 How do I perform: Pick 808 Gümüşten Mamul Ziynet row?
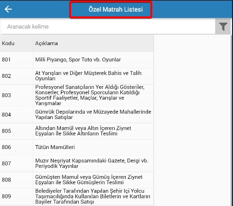[77, 180]
